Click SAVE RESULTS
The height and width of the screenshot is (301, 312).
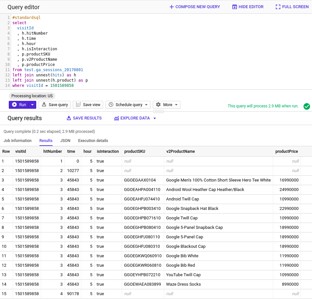[84, 118]
